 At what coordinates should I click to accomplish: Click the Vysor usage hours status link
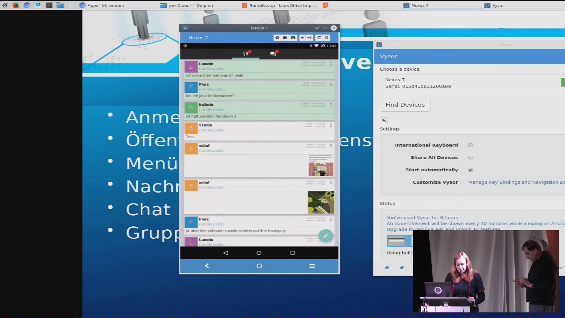(x=423, y=218)
